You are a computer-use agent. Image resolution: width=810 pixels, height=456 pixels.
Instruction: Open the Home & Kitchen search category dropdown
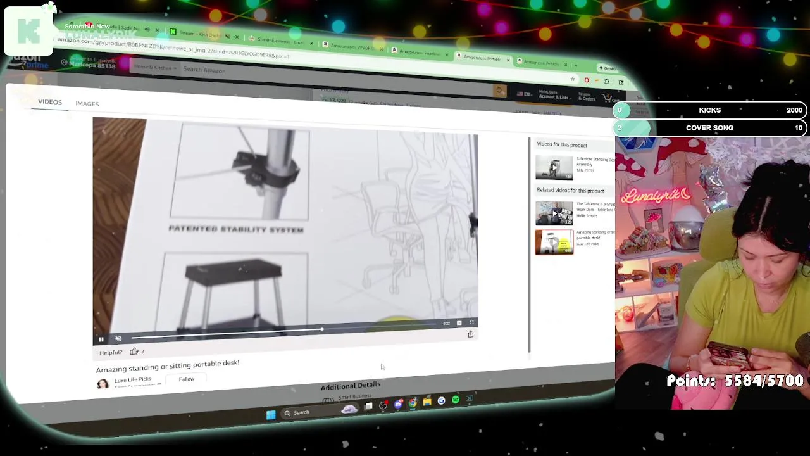point(154,67)
